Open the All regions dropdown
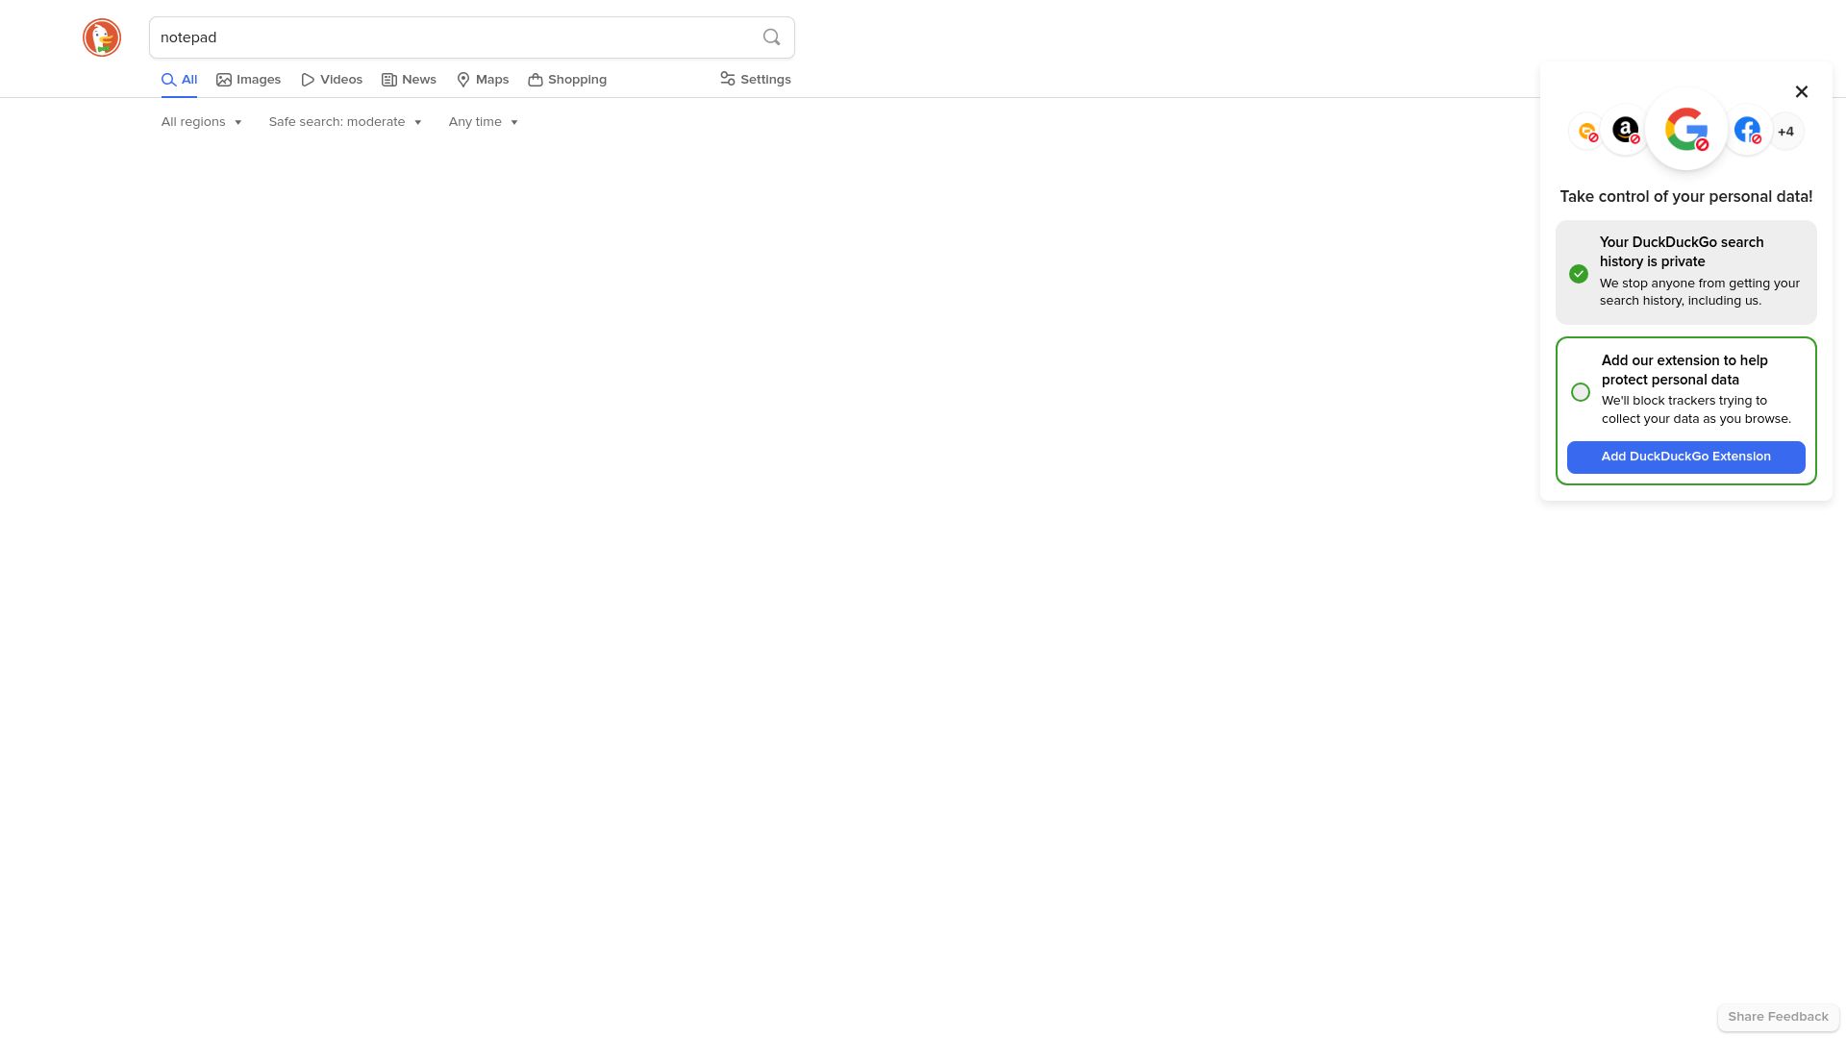Image resolution: width=1846 pixels, height=1038 pixels. [x=202, y=122]
